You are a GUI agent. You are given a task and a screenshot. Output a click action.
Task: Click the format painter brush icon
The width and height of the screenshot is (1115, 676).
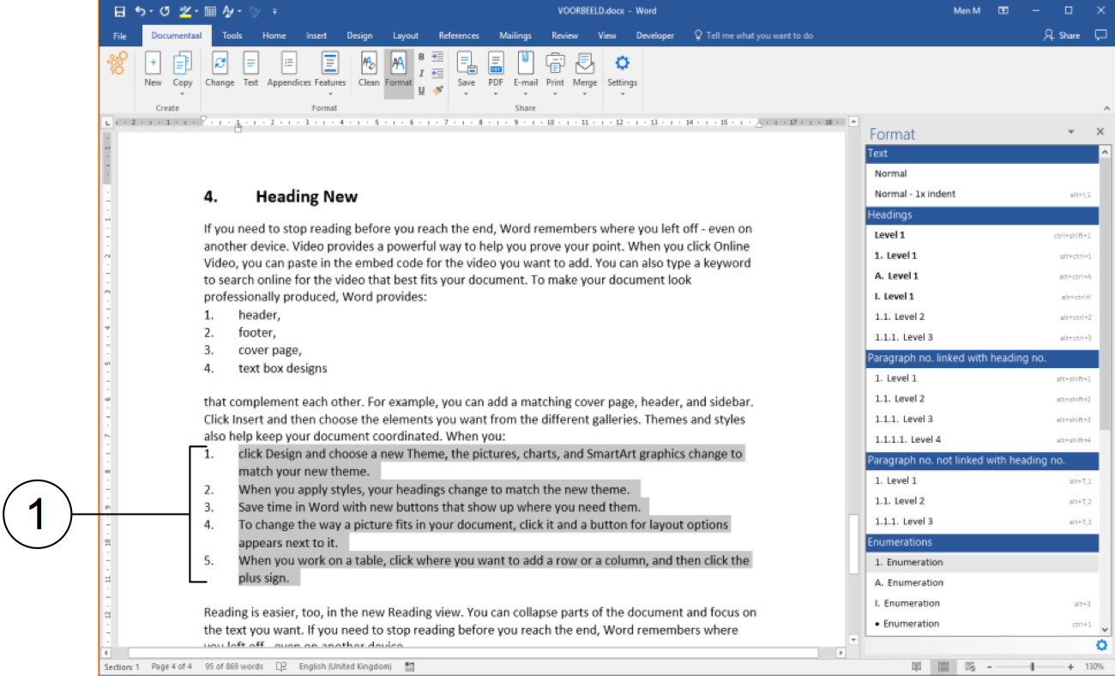[x=437, y=90]
